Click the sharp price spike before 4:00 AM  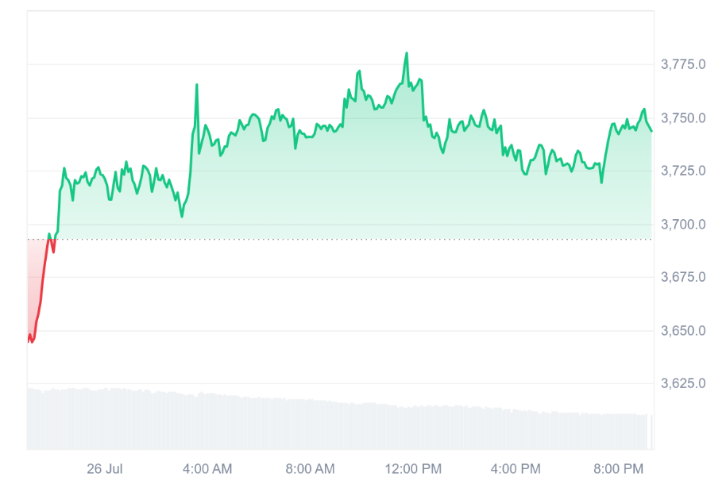tap(197, 85)
